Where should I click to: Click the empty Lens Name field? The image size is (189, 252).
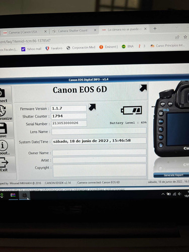pyautogui.click(x=99, y=131)
